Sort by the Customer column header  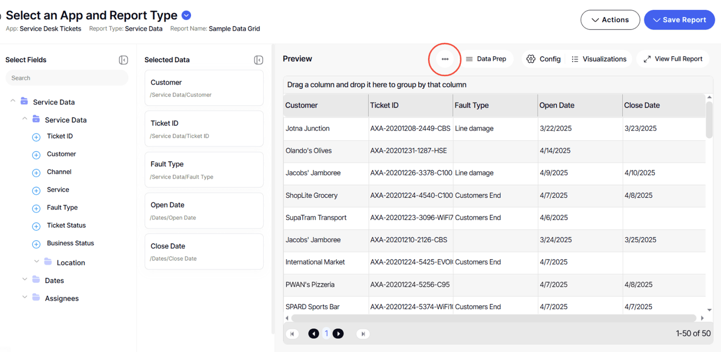325,105
